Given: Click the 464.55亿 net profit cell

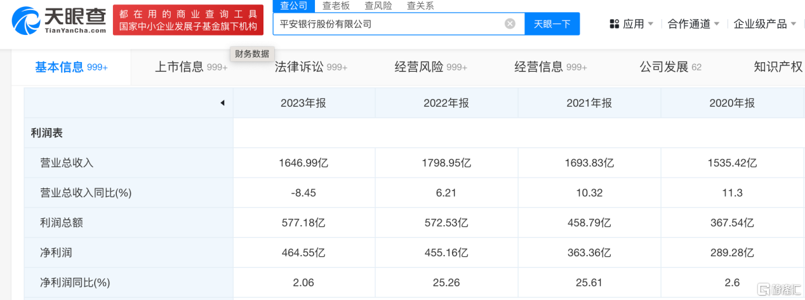Looking at the screenshot, I should [x=303, y=252].
